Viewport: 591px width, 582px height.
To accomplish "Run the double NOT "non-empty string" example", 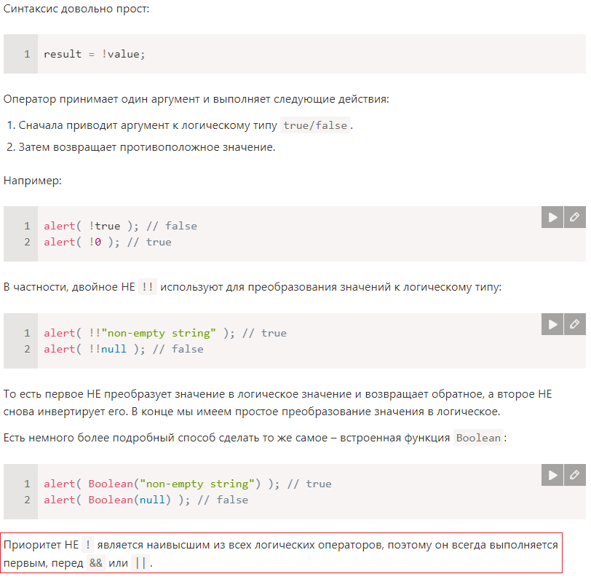I will click(552, 324).
